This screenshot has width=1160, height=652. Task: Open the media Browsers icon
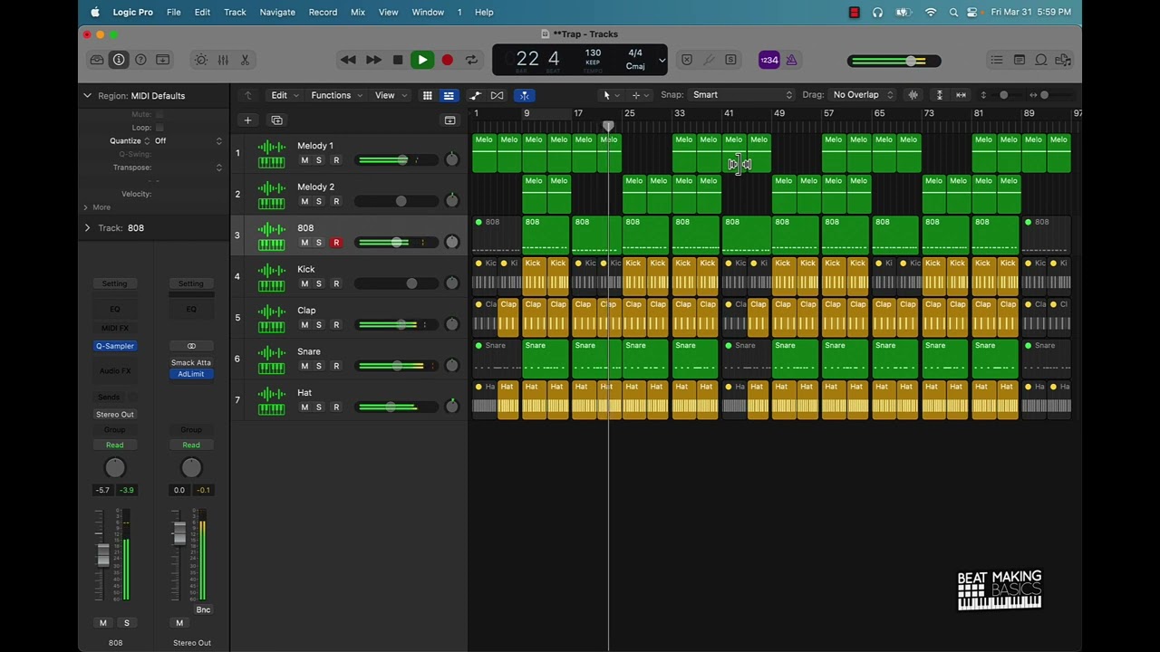coord(1063,60)
